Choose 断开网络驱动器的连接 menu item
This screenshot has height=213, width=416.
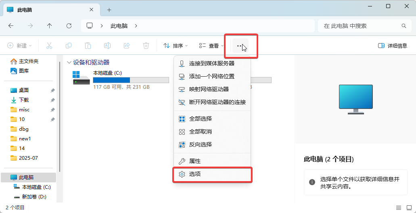[x=212, y=102]
